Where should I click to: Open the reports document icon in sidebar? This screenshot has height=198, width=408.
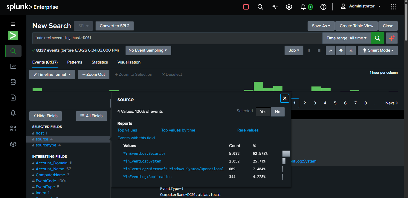[13, 98]
